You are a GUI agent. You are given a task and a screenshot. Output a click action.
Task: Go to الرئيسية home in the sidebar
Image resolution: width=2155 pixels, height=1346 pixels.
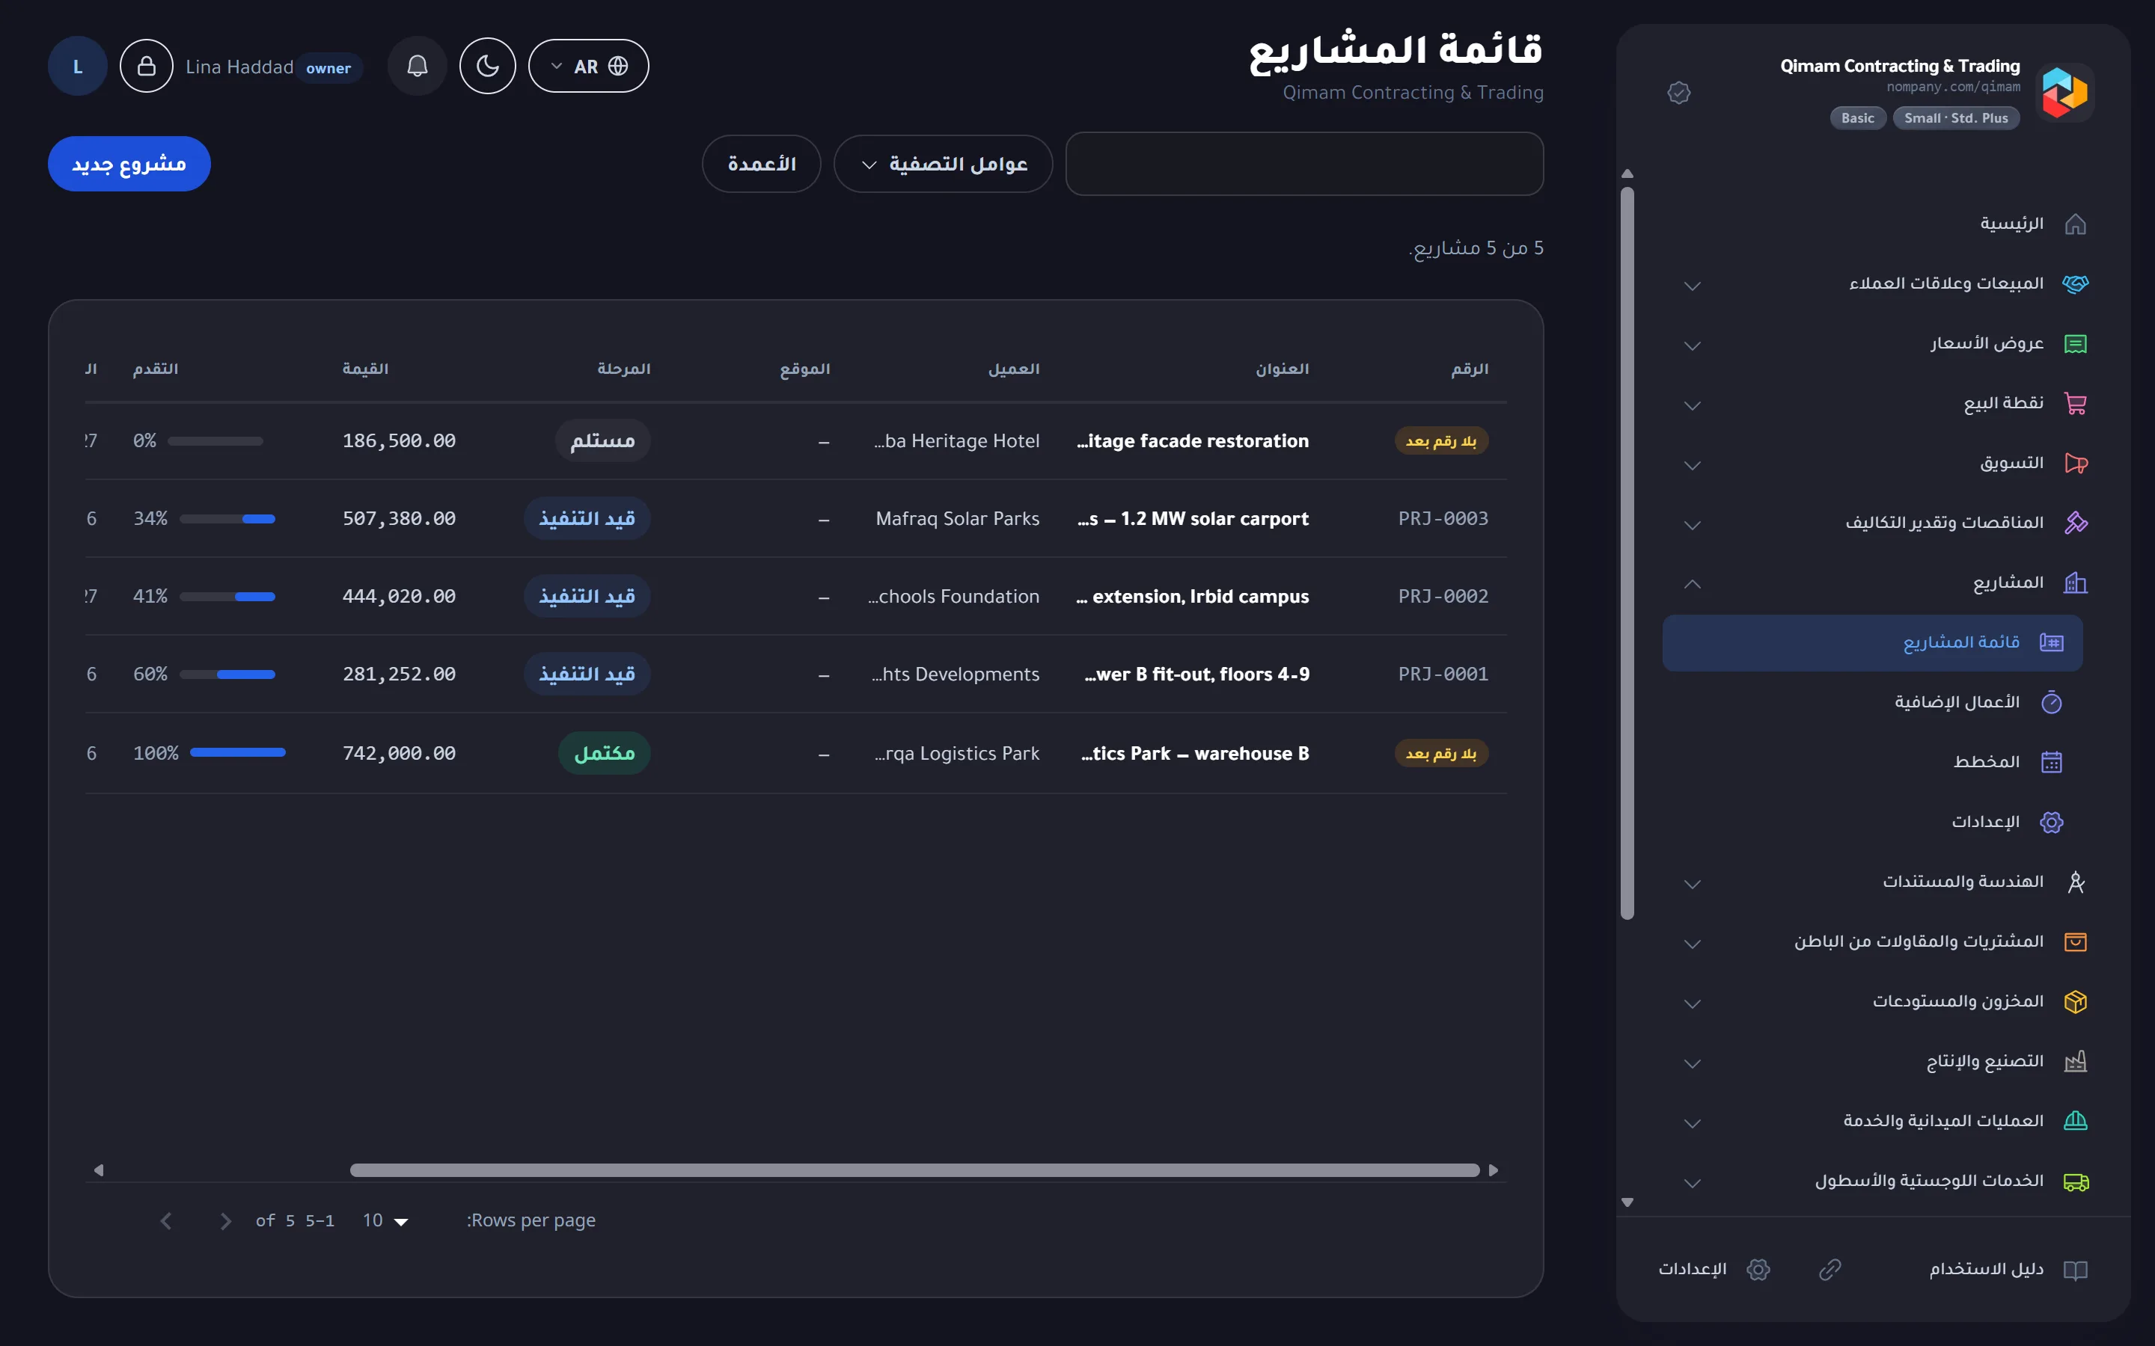[x=2011, y=224]
